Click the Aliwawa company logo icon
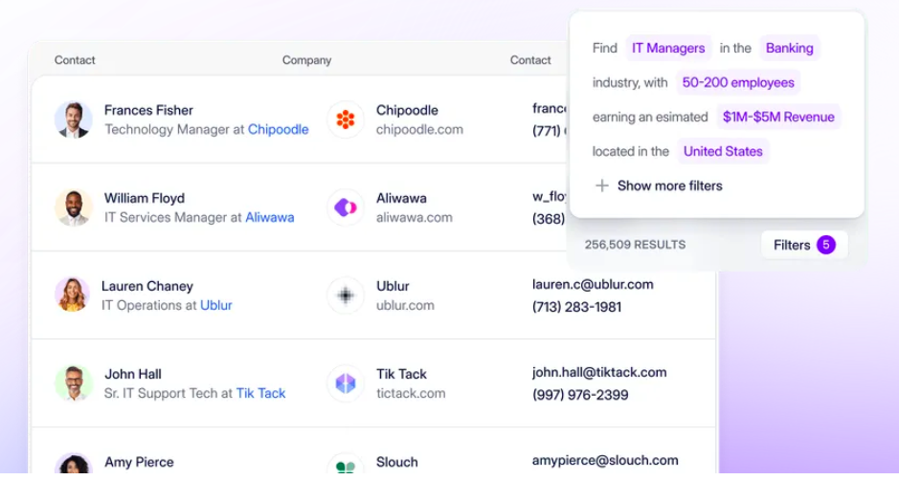 point(346,207)
